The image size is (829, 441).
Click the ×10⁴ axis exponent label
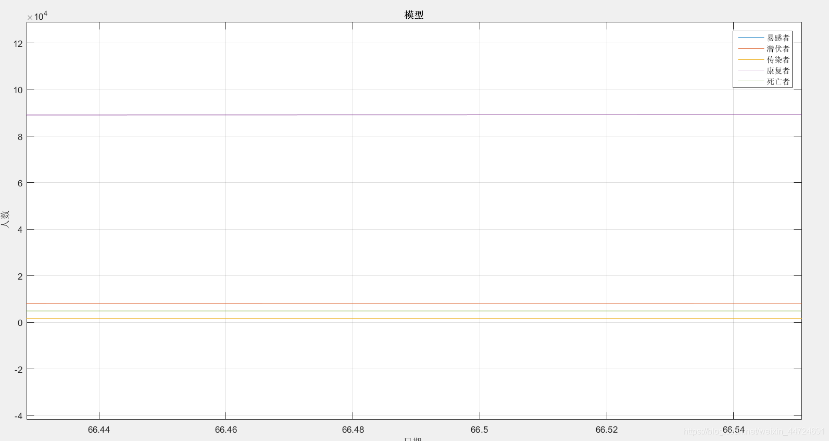37,16
